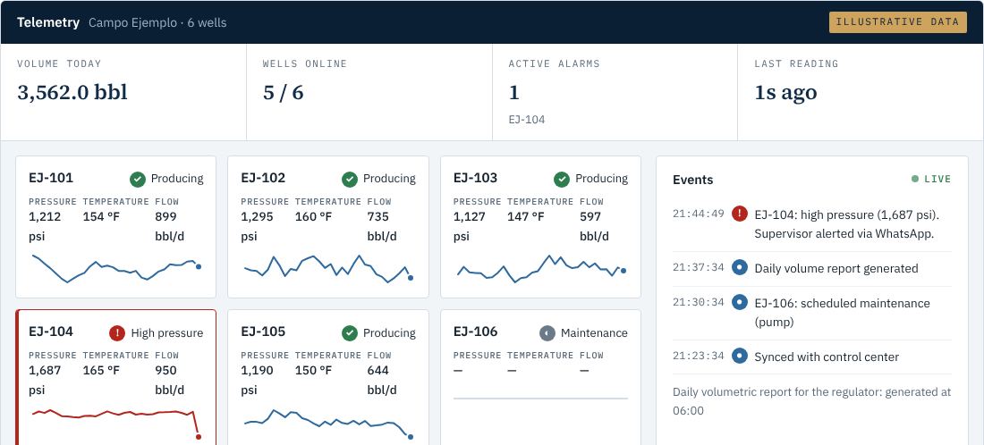Select the 5 / 6 wells online value
This screenshot has height=445, width=984.
pyautogui.click(x=283, y=92)
